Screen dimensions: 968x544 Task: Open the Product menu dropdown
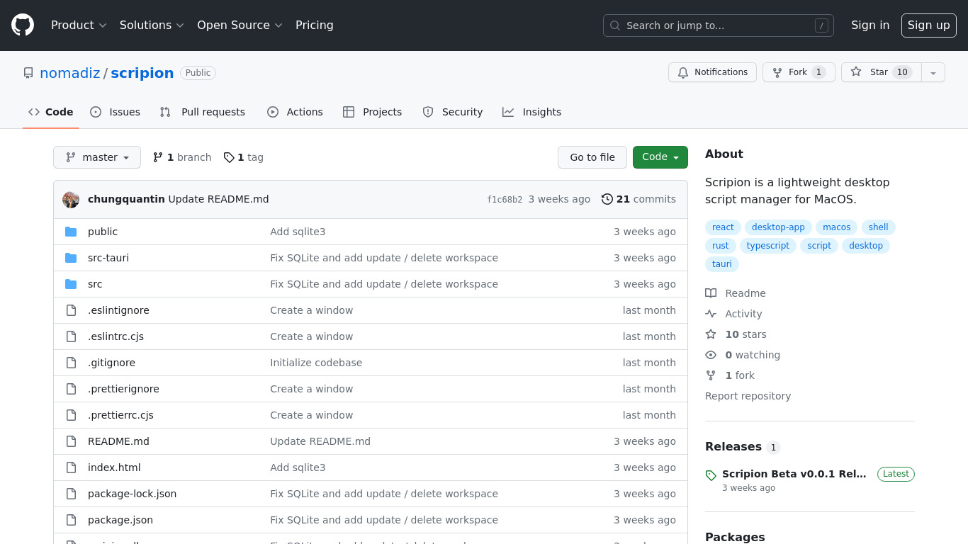pyautogui.click(x=79, y=25)
